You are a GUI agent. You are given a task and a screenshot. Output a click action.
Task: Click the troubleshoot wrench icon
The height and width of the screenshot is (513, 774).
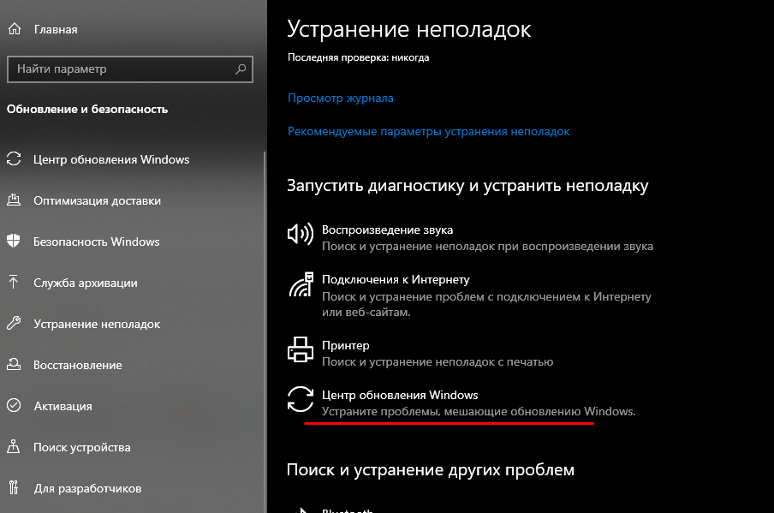coord(14,324)
